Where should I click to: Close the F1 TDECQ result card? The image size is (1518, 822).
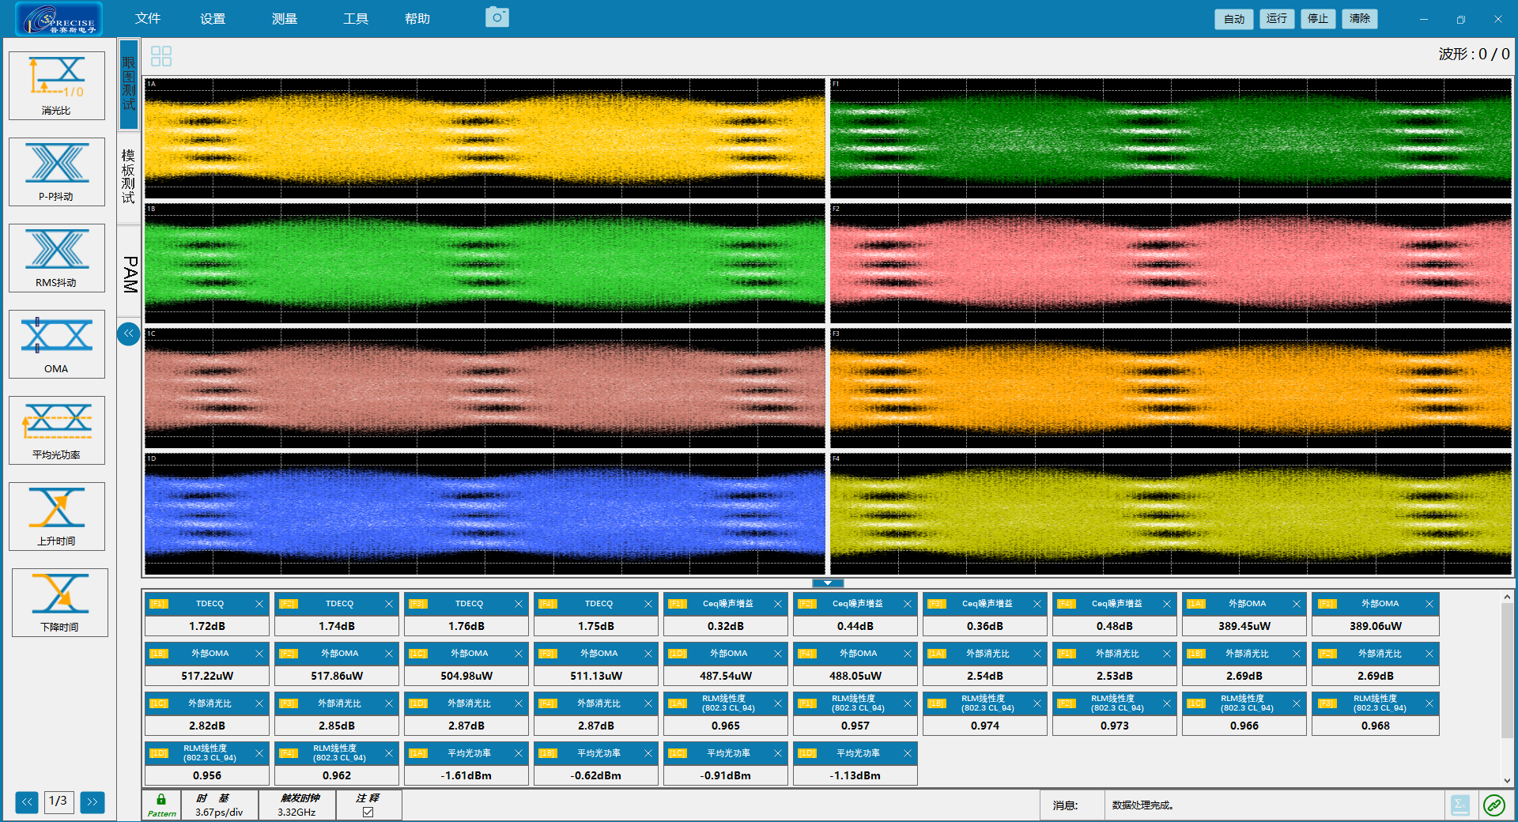tap(259, 604)
